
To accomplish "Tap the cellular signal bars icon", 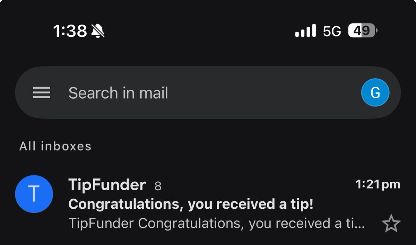I will 305,30.
